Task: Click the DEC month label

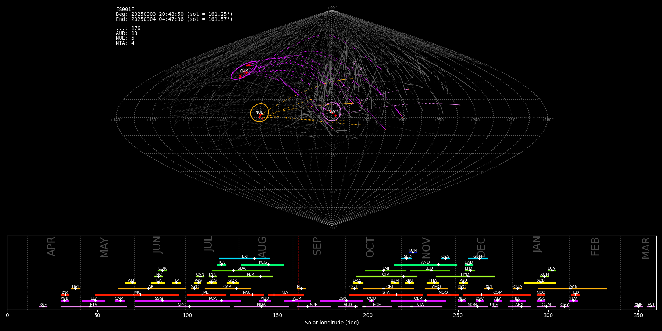Action: click(481, 247)
